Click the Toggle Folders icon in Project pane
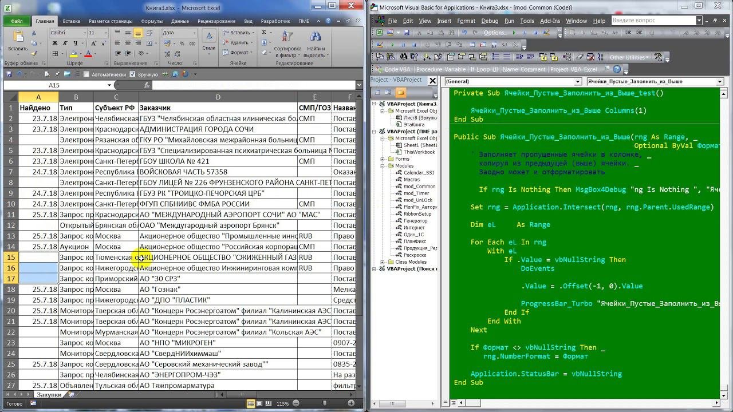Screen dimensions: 733x412 400,93
